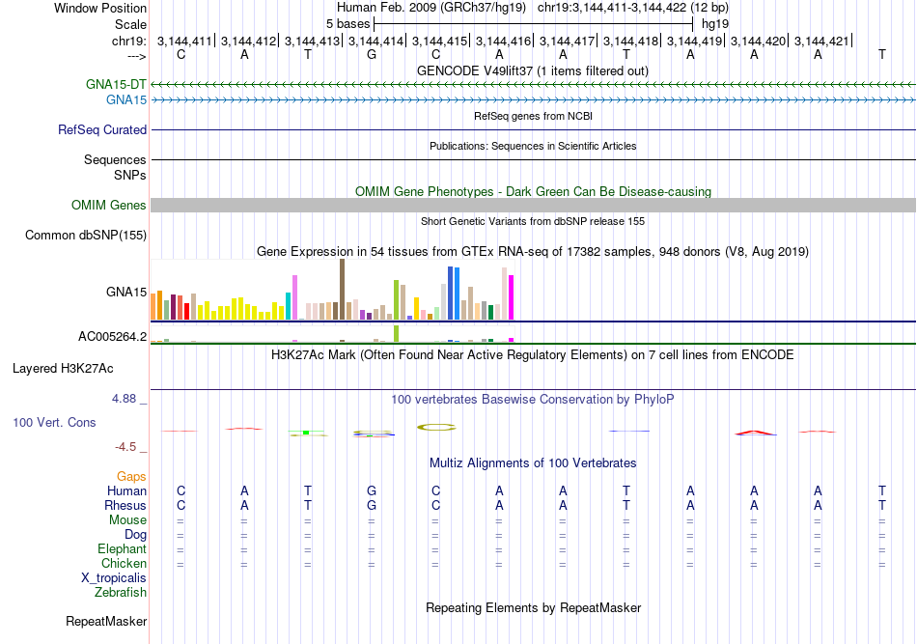The width and height of the screenshot is (917, 644).
Task: Click the yellow C conservation logo
Action: (436, 428)
